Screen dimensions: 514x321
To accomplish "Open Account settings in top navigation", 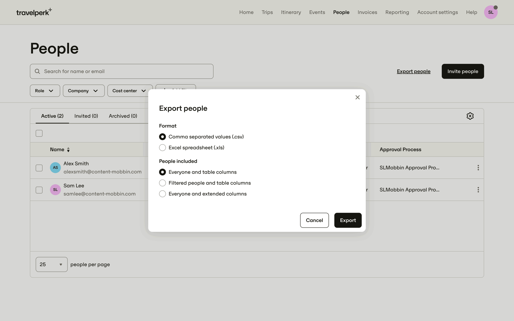I will click(x=437, y=12).
